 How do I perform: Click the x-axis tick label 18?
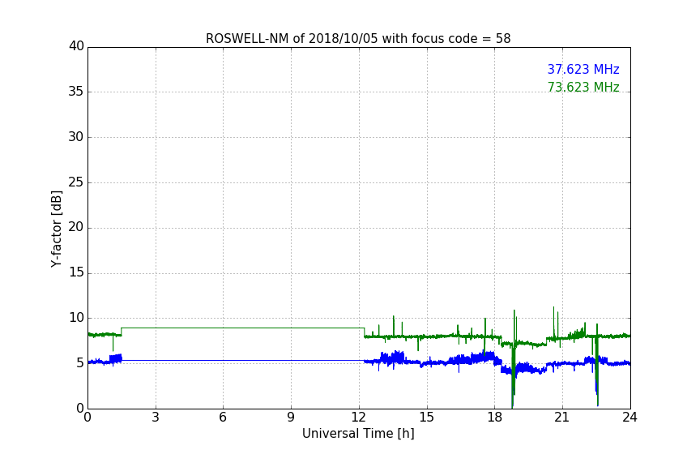tap(495, 418)
